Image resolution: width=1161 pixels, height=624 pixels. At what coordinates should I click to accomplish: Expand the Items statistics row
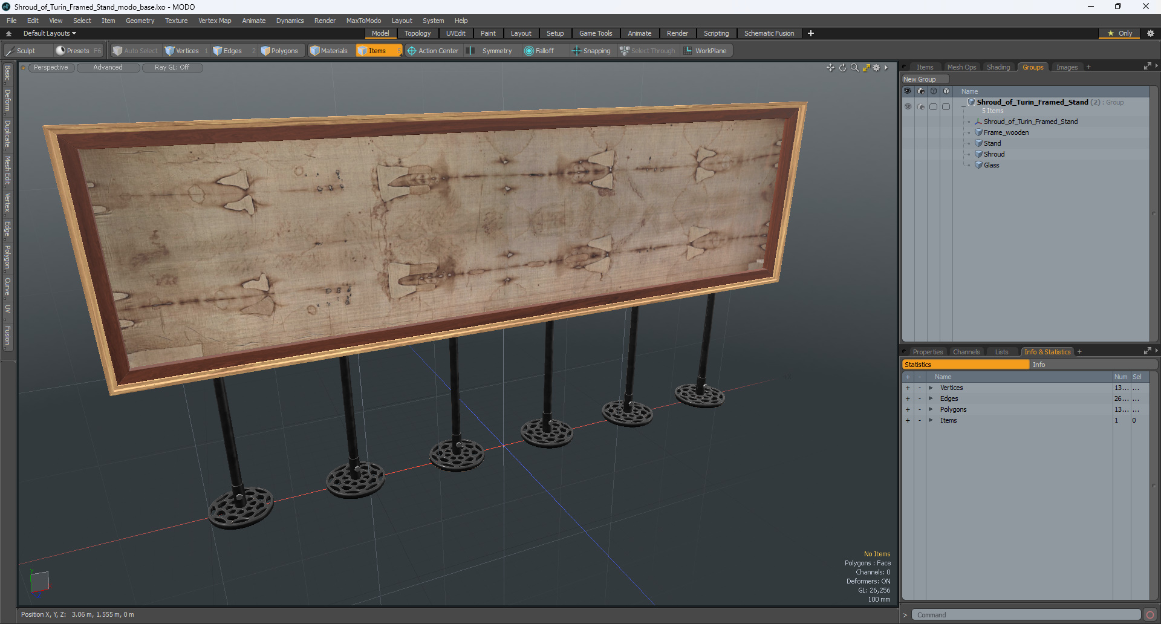click(931, 420)
